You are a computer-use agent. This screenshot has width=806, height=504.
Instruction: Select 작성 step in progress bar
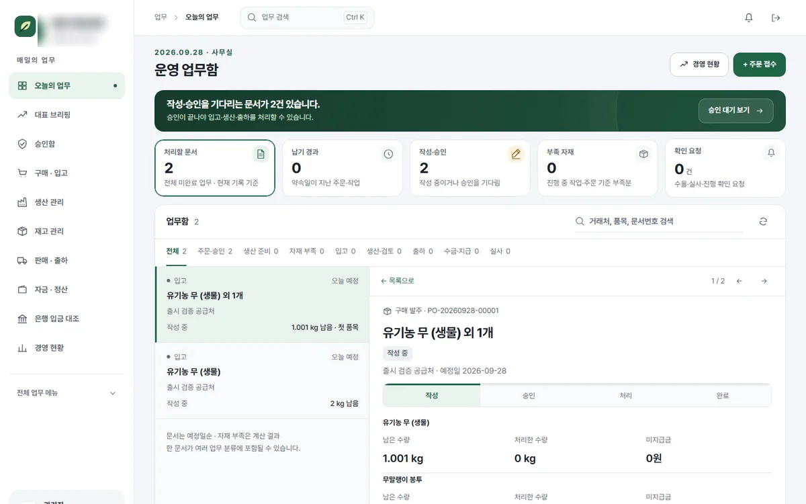(432, 396)
